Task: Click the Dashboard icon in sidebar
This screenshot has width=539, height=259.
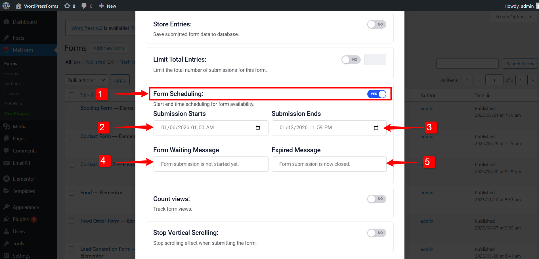Action: click(6, 22)
